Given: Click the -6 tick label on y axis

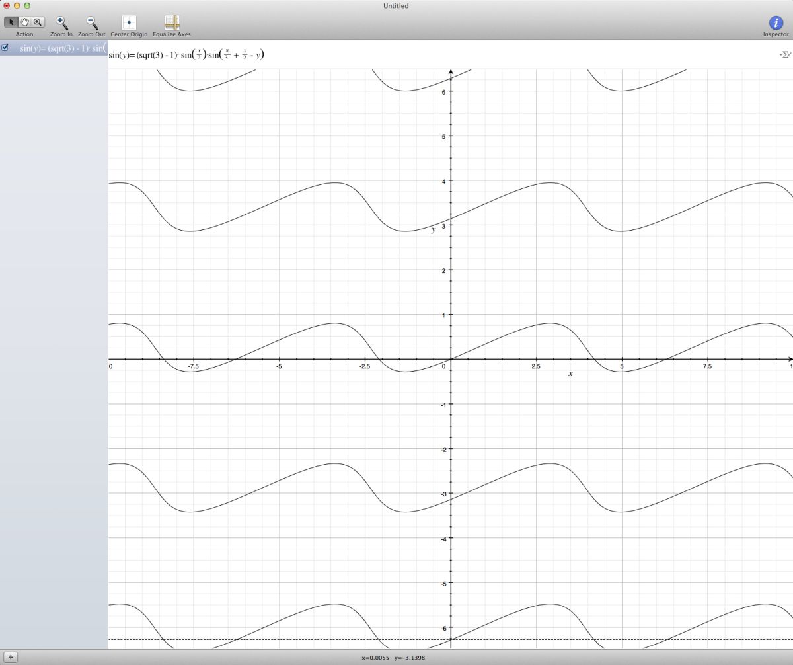Looking at the screenshot, I should point(442,628).
